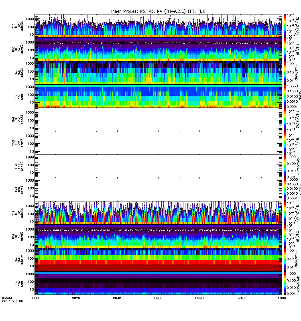Click the 'hhmm' axis unit label
The width and height of the screenshot is (301, 321).
click(7, 298)
